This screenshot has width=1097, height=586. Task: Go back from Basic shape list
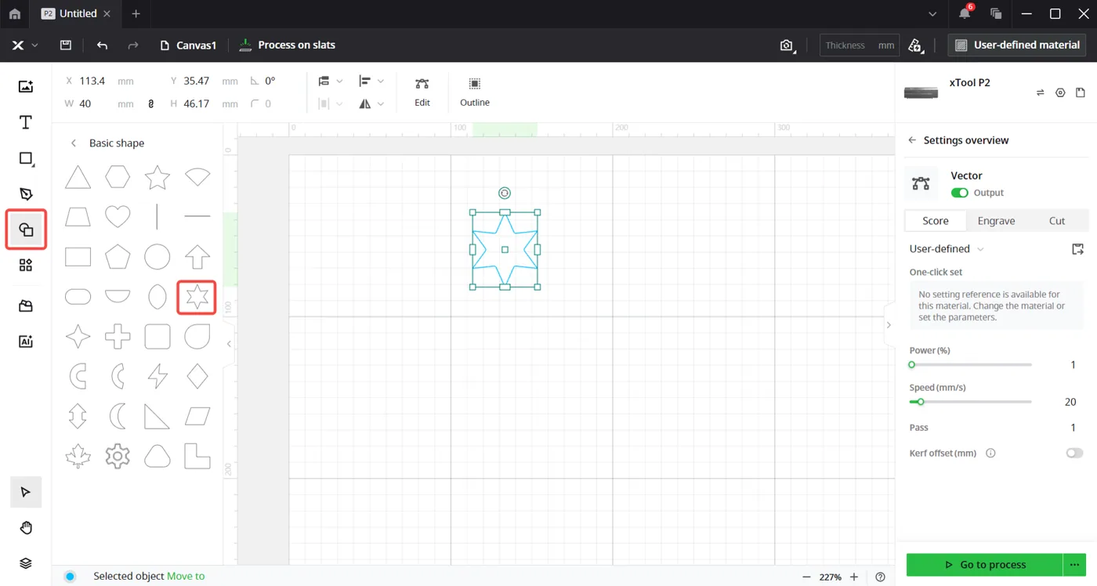click(74, 143)
